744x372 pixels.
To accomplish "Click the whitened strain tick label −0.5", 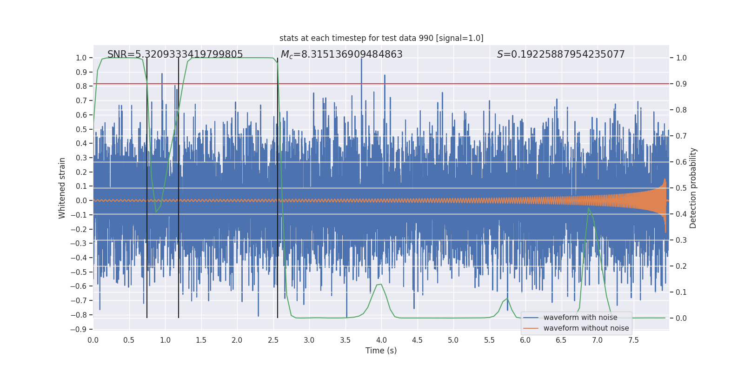I will pyautogui.click(x=79, y=272).
